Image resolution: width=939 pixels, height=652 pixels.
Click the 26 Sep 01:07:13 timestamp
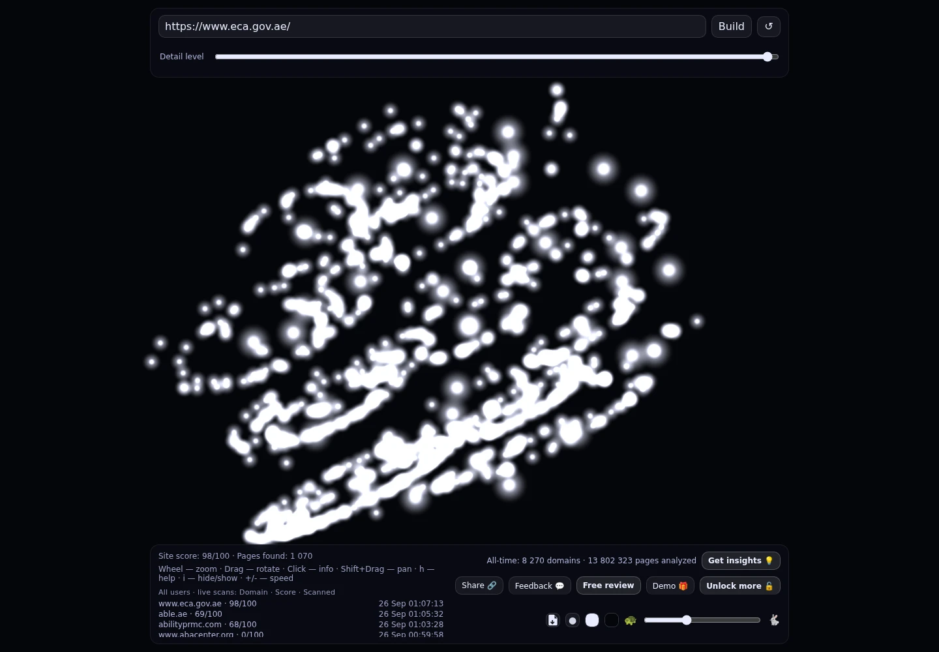411,604
